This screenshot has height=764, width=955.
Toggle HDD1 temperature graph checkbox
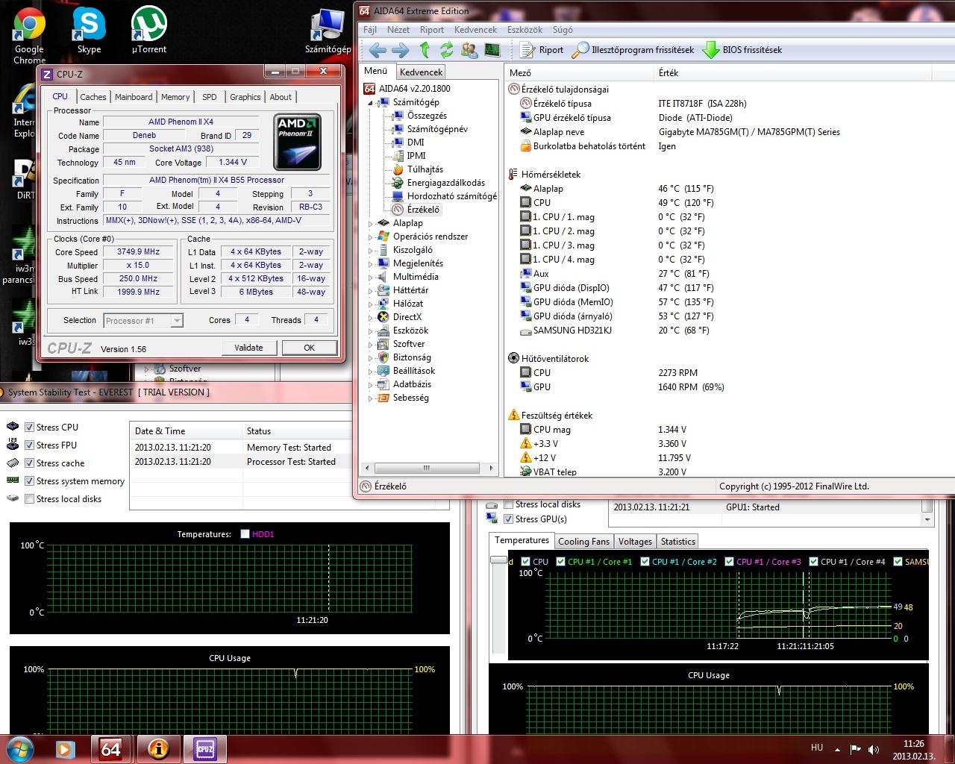[245, 534]
